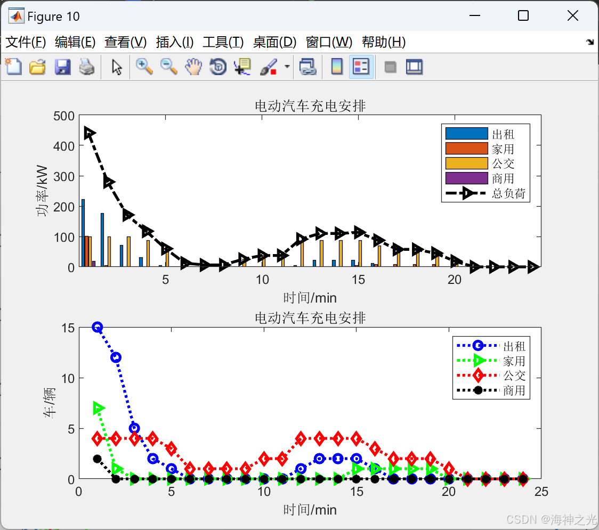
Task: Click the Hide Plot Tools icon
Action: click(390, 67)
